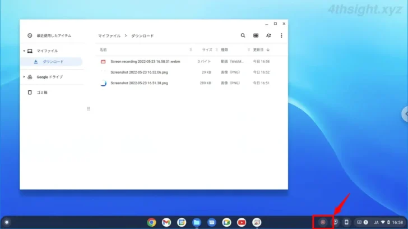Click the 16.51.38 screenshot thumbnail icon

(x=103, y=83)
